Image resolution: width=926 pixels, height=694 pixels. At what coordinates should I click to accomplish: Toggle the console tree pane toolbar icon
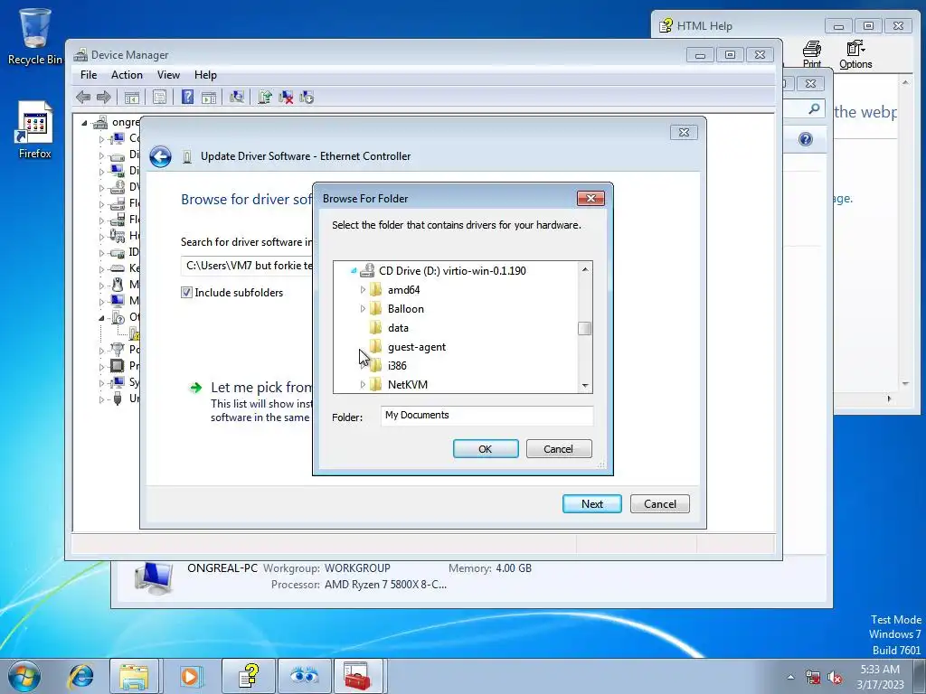(x=132, y=98)
